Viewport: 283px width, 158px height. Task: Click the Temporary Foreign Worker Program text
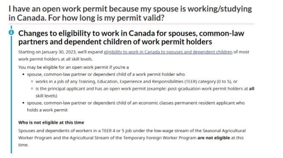tap(160, 138)
